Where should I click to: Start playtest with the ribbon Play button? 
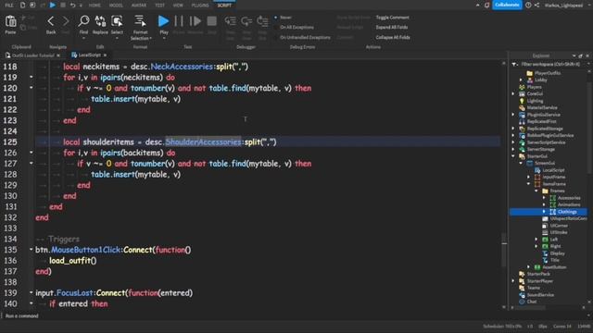click(x=163, y=21)
